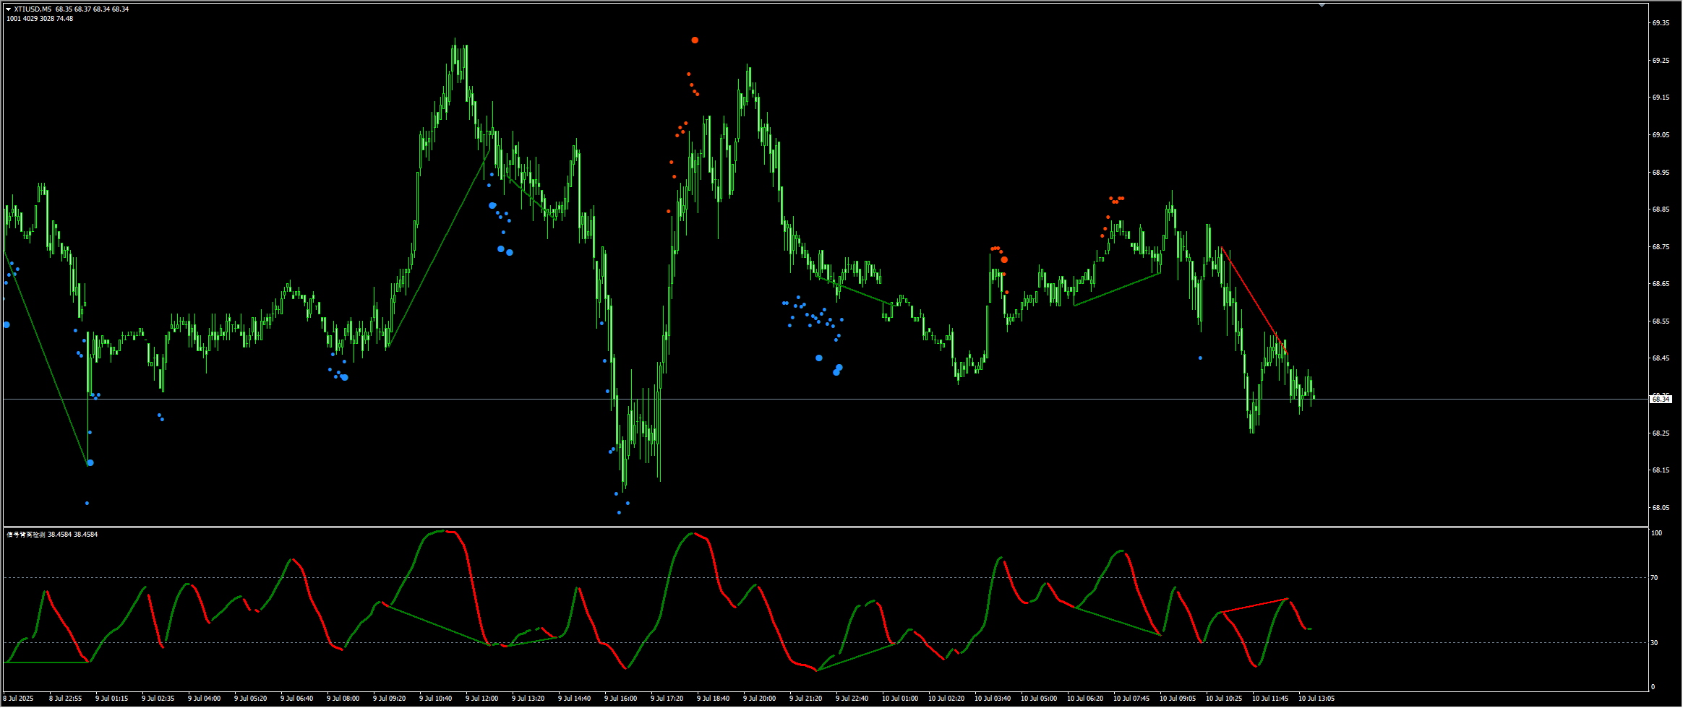Click the 70 level label on indicator scale

click(1655, 578)
